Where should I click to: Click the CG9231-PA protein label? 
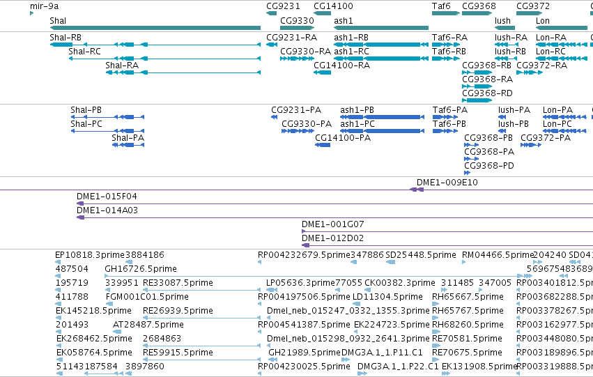[296, 110]
